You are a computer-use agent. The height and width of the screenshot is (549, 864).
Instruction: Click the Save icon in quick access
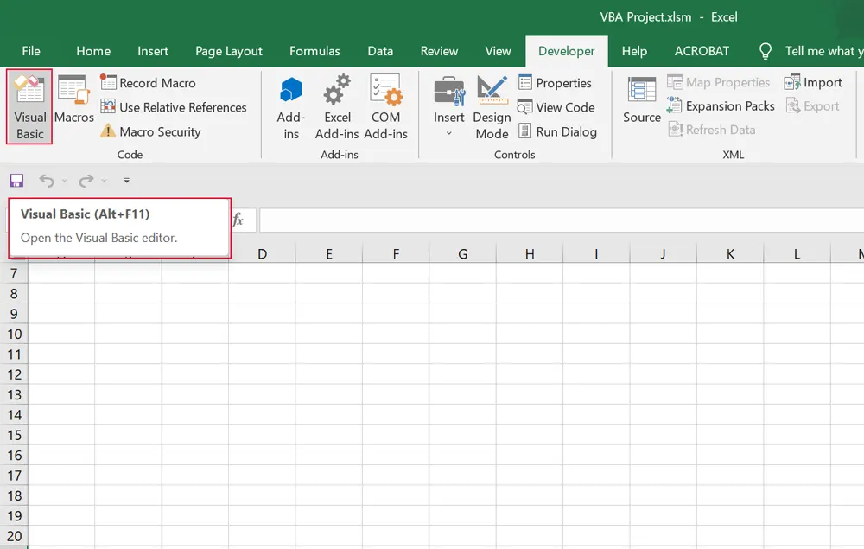(x=16, y=181)
